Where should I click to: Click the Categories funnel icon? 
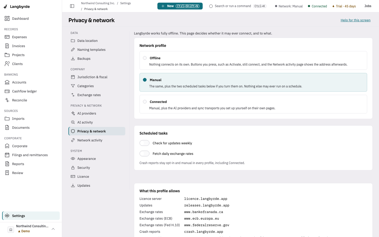click(x=73, y=86)
